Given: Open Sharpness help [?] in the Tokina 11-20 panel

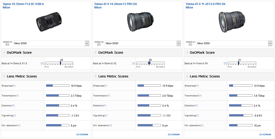Looking at the screenshot, I should (x=197, y=86).
